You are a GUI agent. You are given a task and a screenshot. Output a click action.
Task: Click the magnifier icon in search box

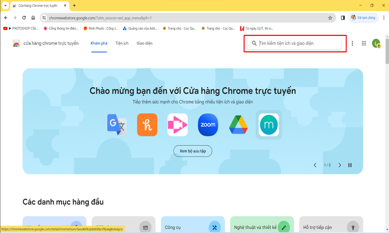(254, 43)
